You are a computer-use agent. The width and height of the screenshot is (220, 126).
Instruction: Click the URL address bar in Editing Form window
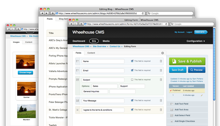[x=126, y=24]
